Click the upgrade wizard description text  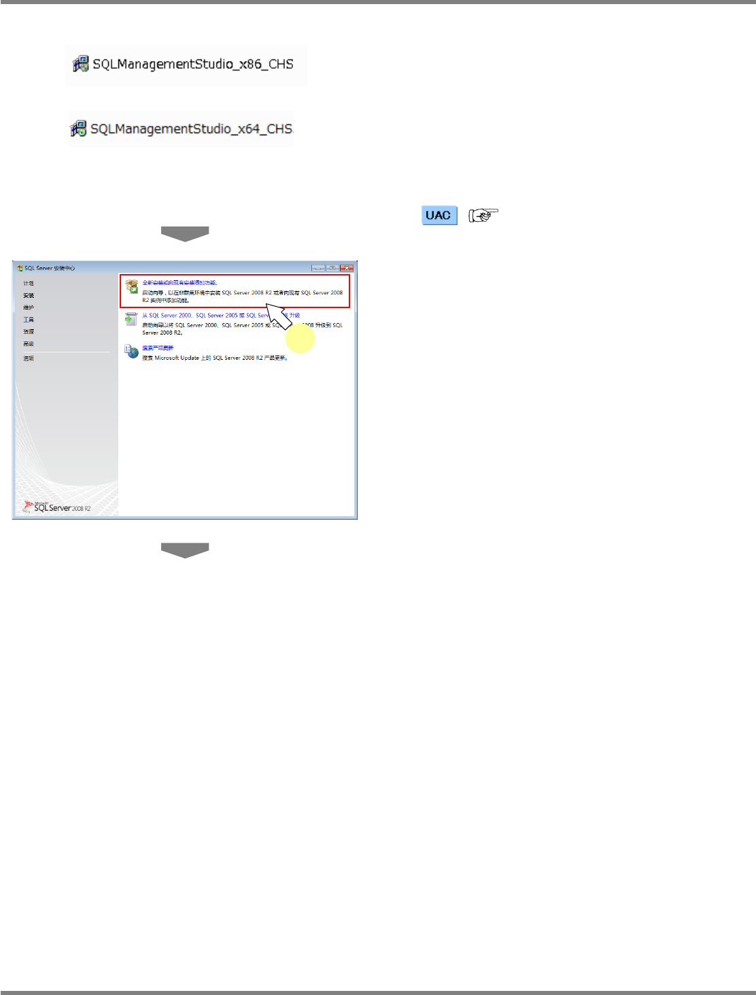click(x=243, y=329)
